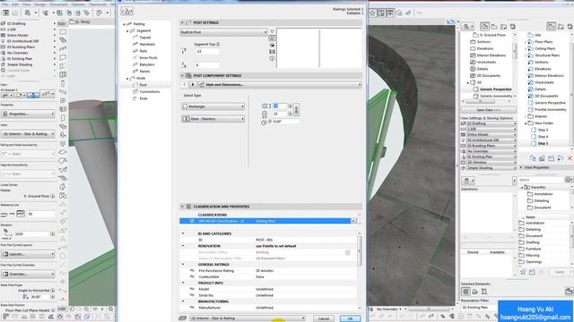This screenshot has width=574, height=322.
Task: Open the Layouts floor plan symbol button
Action: (x=28, y=254)
